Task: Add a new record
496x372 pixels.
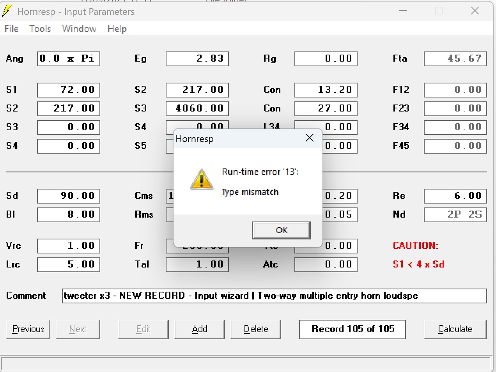Action: point(200,329)
